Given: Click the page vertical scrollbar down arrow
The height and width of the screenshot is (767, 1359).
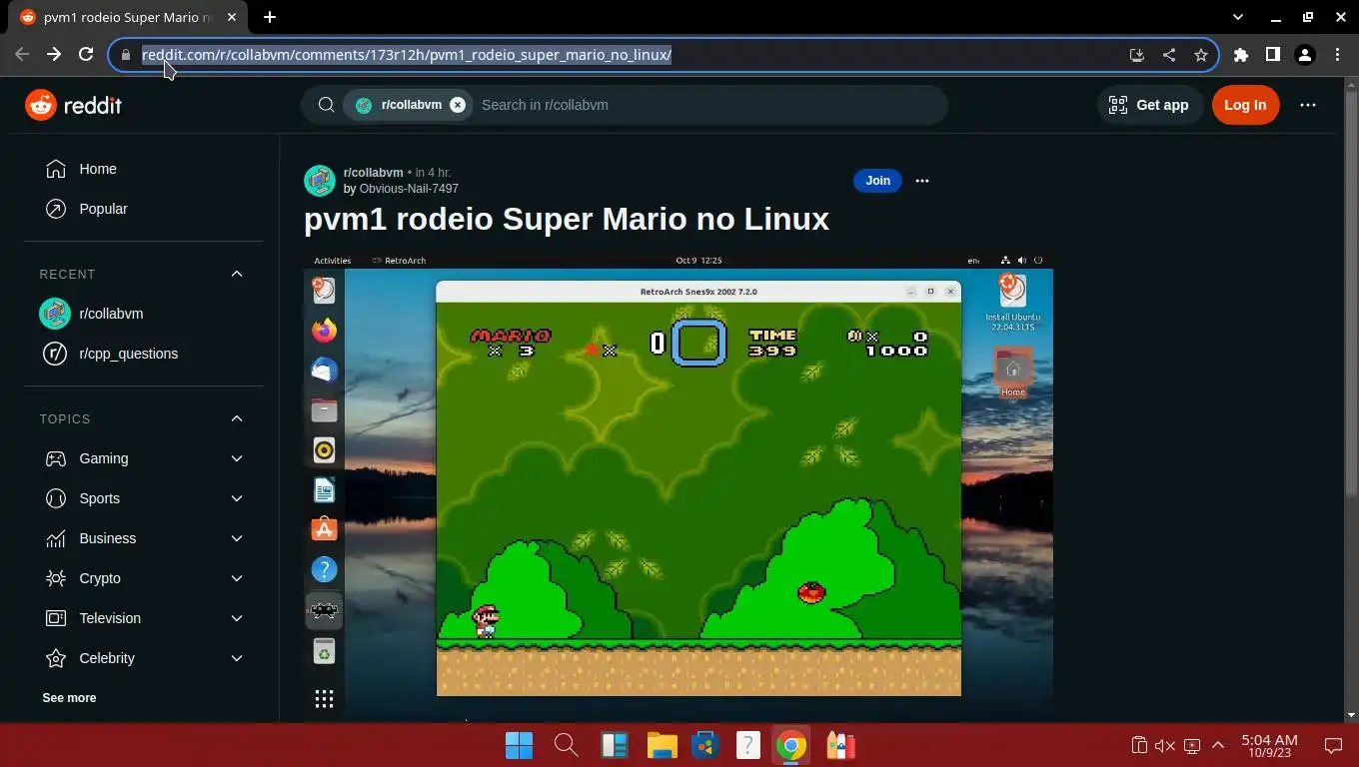Looking at the screenshot, I should coord(1351,716).
